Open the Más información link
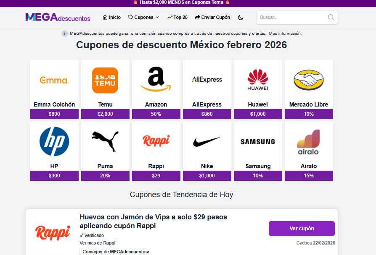Image resolution: width=376 pixels, height=255 pixels. [285, 34]
